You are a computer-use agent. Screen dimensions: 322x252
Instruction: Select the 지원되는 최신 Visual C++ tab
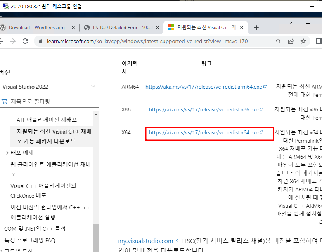[x=206, y=28]
